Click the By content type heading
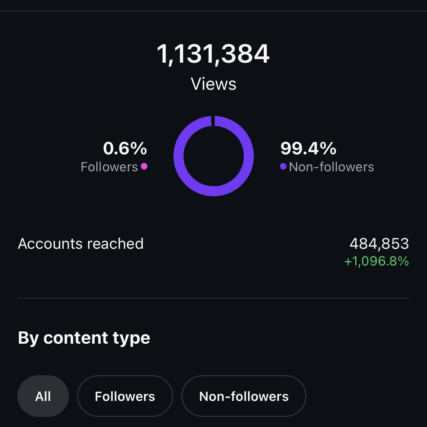 click(84, 338)
